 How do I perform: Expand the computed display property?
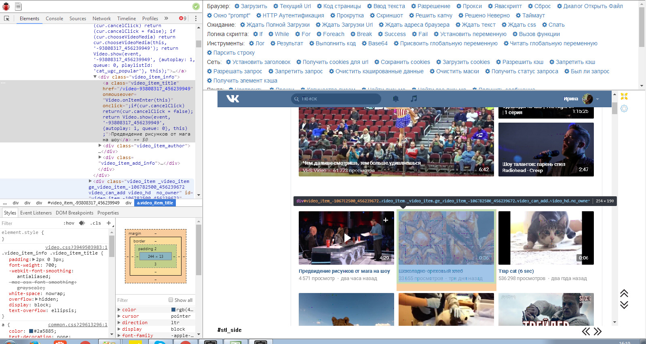click(x=119, y=329)
